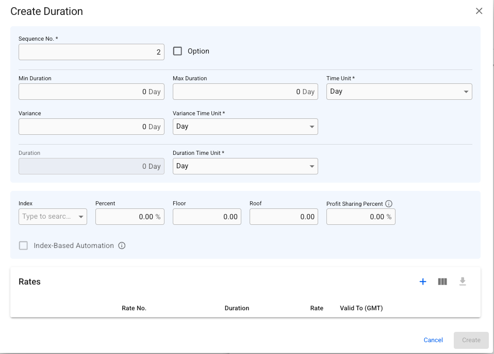This screenshot has height=354, width=494.
Task: Click info icon next to Index-Based Automation
Action: 122,246
